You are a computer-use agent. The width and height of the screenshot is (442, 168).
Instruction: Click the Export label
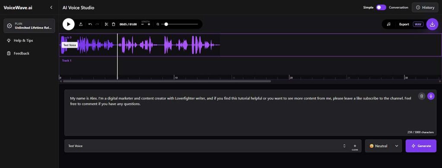(x=404, y=24)
